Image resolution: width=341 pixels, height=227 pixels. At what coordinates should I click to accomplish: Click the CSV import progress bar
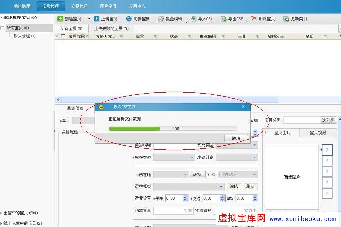click(x=173, y=129)
